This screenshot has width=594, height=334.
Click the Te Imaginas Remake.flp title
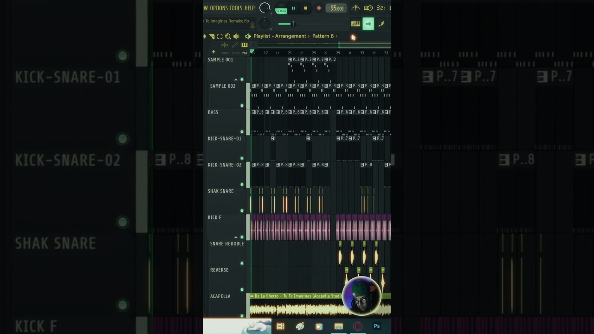(x=227, y=21)
